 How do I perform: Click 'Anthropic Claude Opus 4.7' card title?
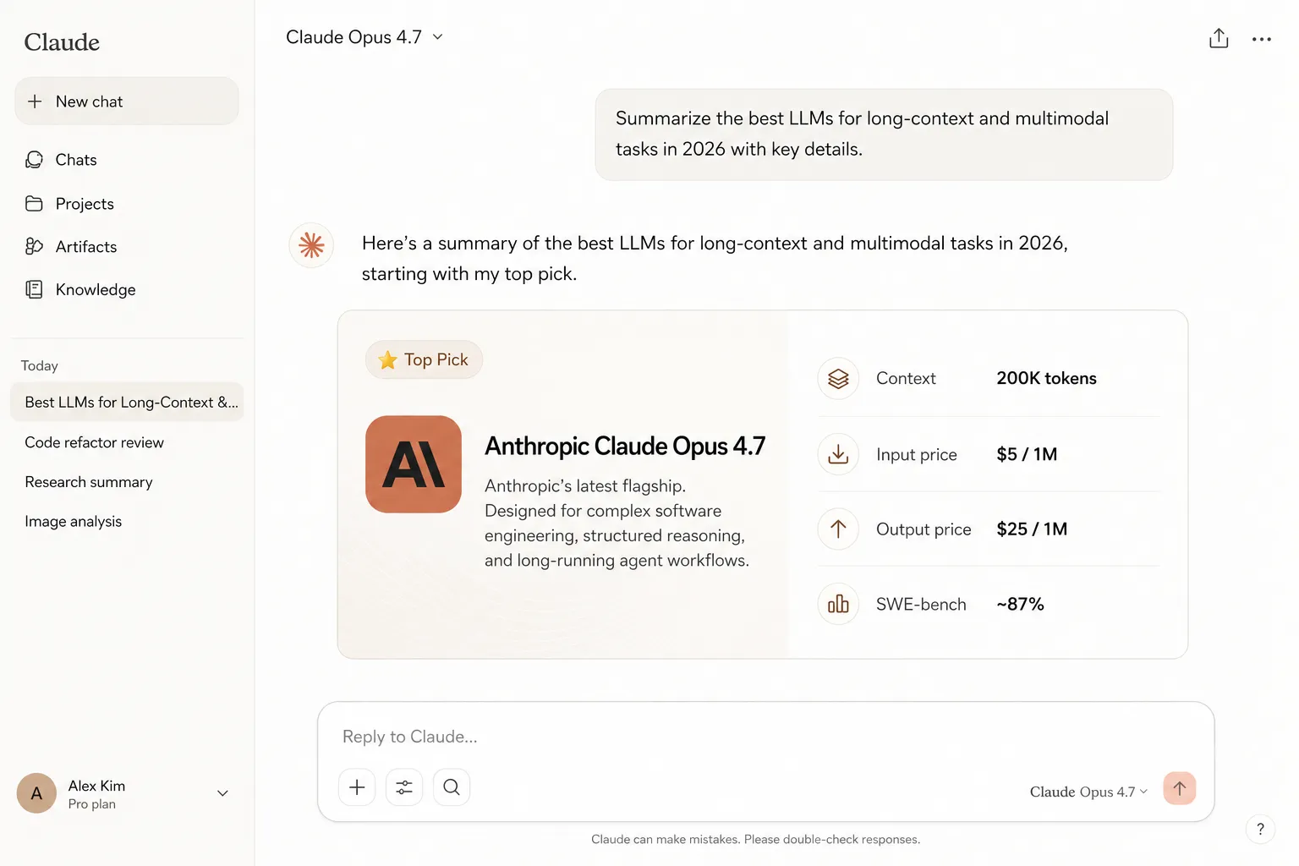pos(625,446)
